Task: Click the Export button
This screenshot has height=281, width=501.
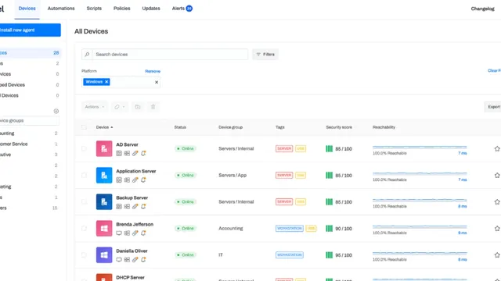Action: (493, 107)
